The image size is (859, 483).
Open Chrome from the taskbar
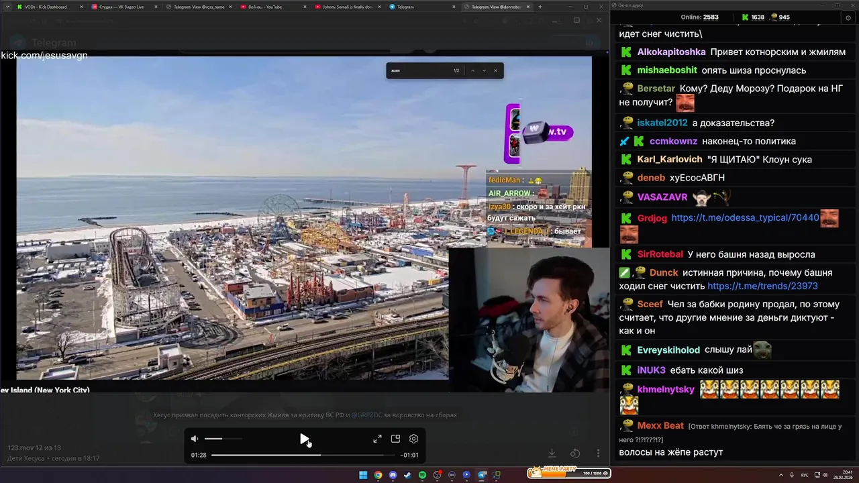[x=378, y=475]
